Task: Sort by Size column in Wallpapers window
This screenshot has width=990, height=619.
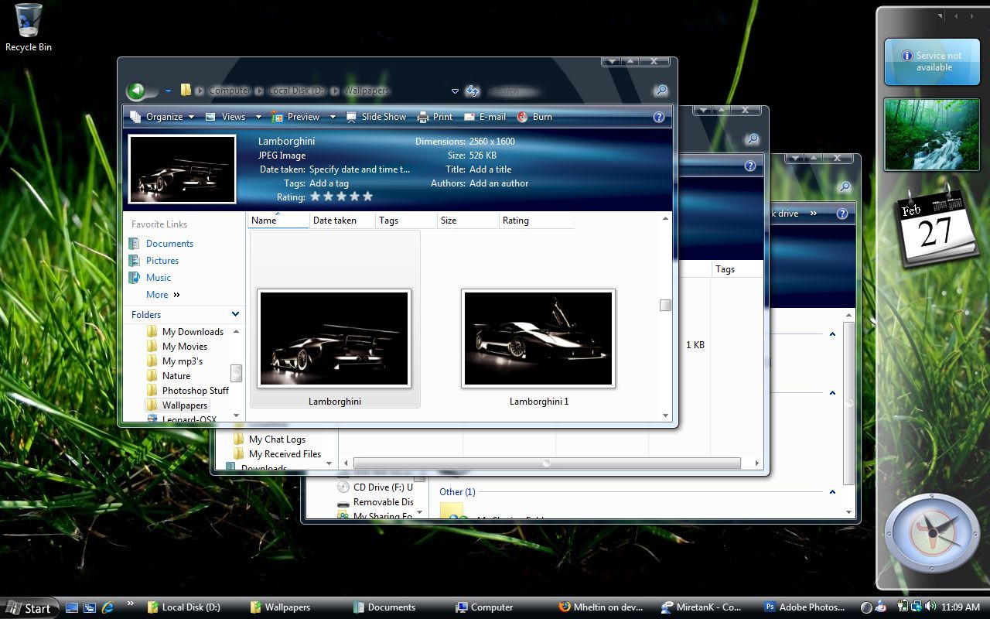Action: [468, 221]
